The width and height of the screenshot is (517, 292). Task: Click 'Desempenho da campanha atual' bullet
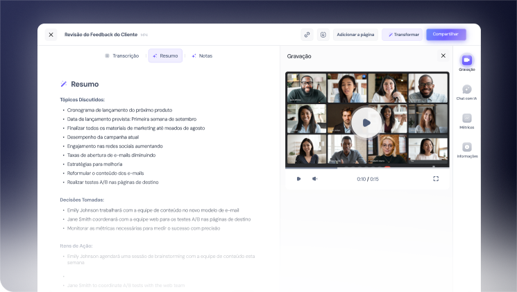tap(103, 137)
